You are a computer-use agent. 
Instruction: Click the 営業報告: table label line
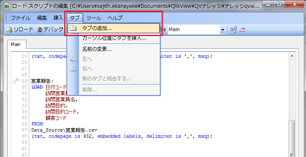[x=42, y=81]
